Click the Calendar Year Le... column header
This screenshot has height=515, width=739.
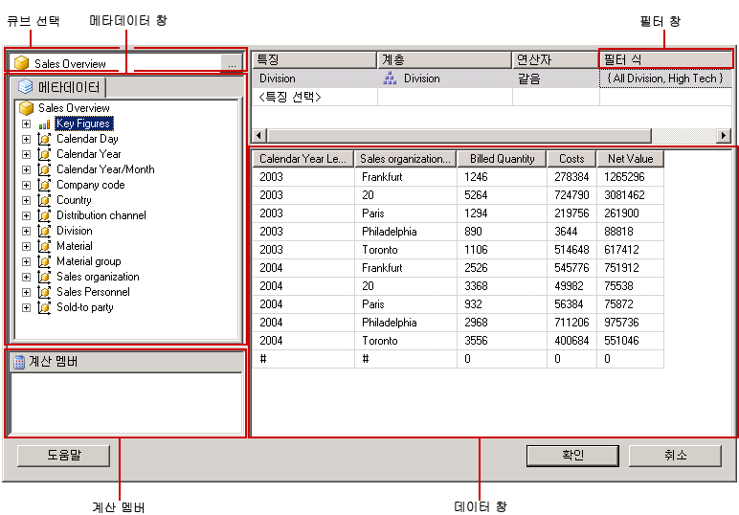pyautogui.click(x=302, y=159)
